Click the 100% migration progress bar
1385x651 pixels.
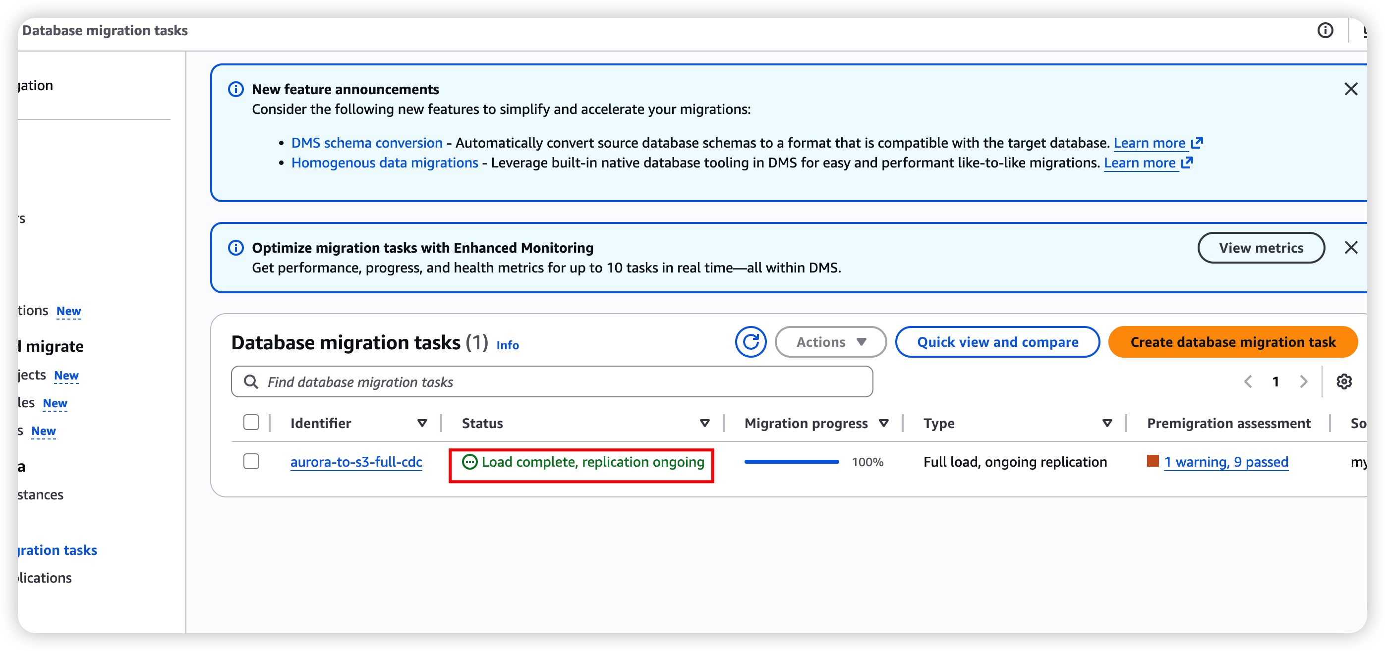791,462
